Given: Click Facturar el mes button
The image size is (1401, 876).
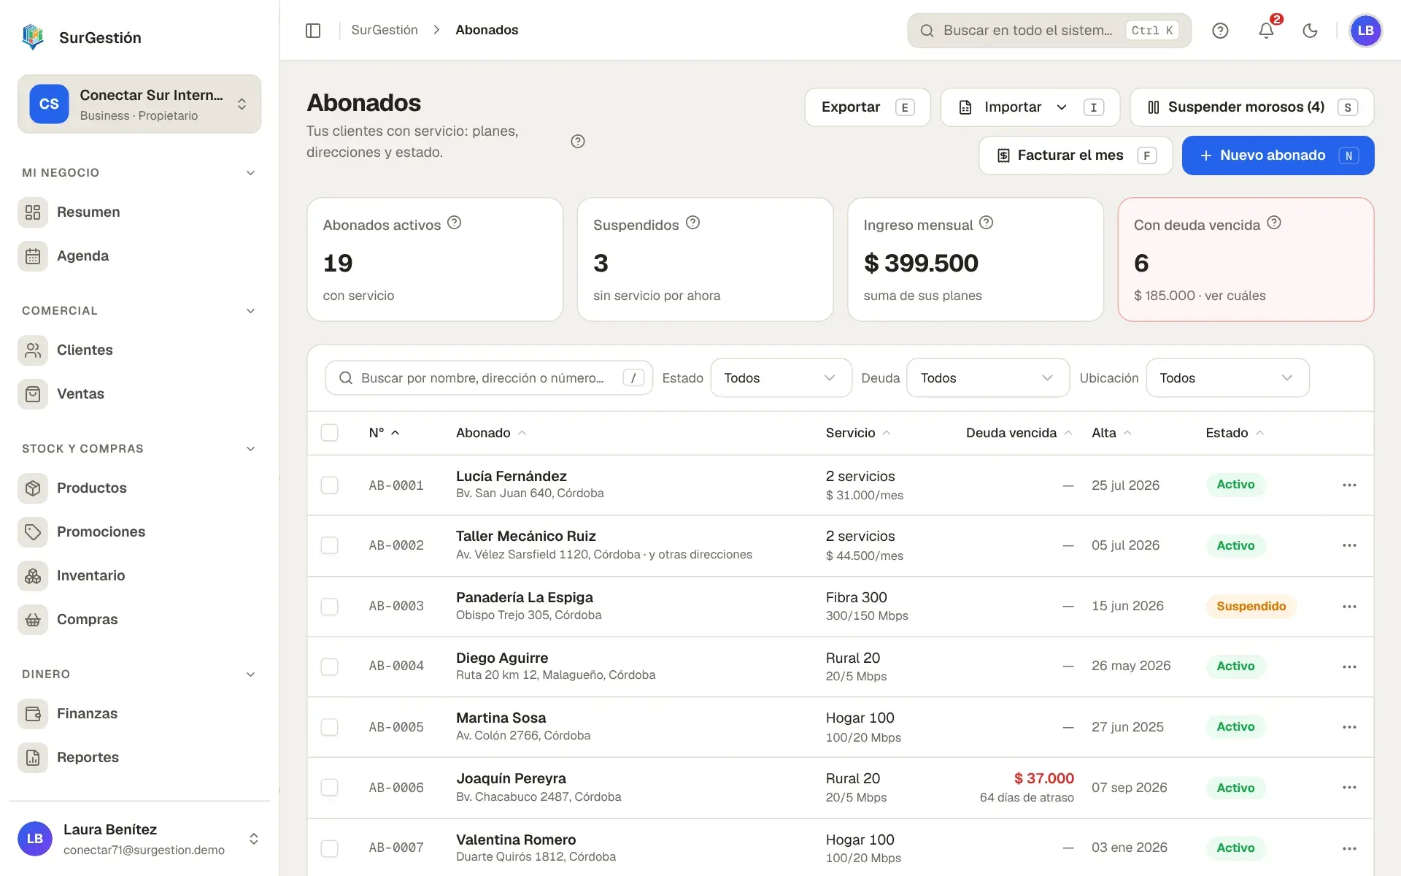Looking at the screenshot, I should click(1076, 155).
